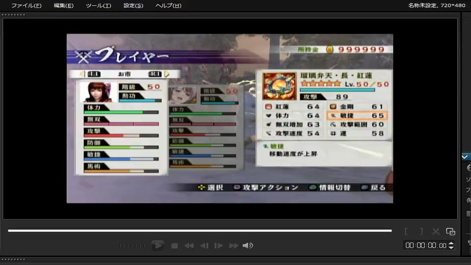Click the 金剛 61 stat in preview
The width and height of the screenshot is (471, 265).
pyautogui.click(x=357, y=106)
